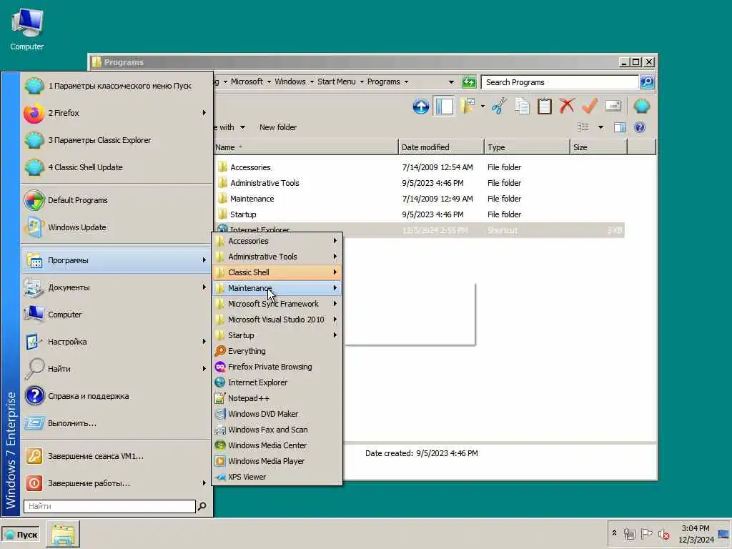732x549 pixels.
Task: Expand the arrow beside Folder Options icon
Action: pyautogui.click(x=483, y=107)
